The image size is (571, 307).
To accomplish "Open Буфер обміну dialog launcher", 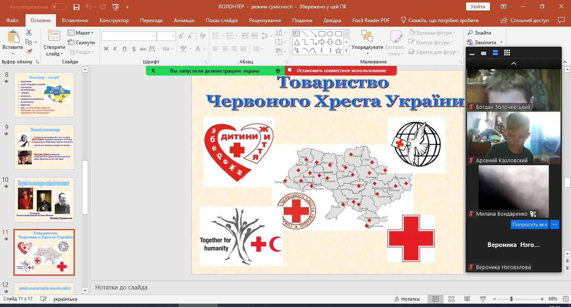I will pyautogui.click(x=38, y=62).
